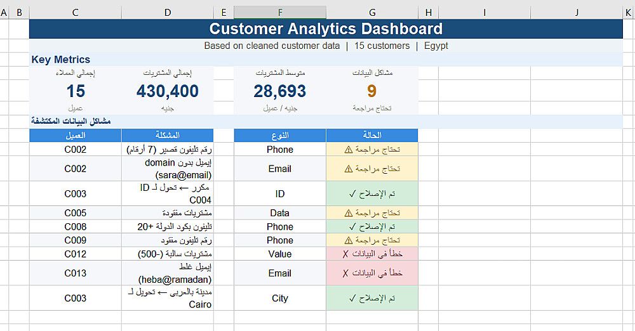The height and width of the screenshot is (331, 635).
Task: Click the highlighted column F header
Action: point(280,12)
